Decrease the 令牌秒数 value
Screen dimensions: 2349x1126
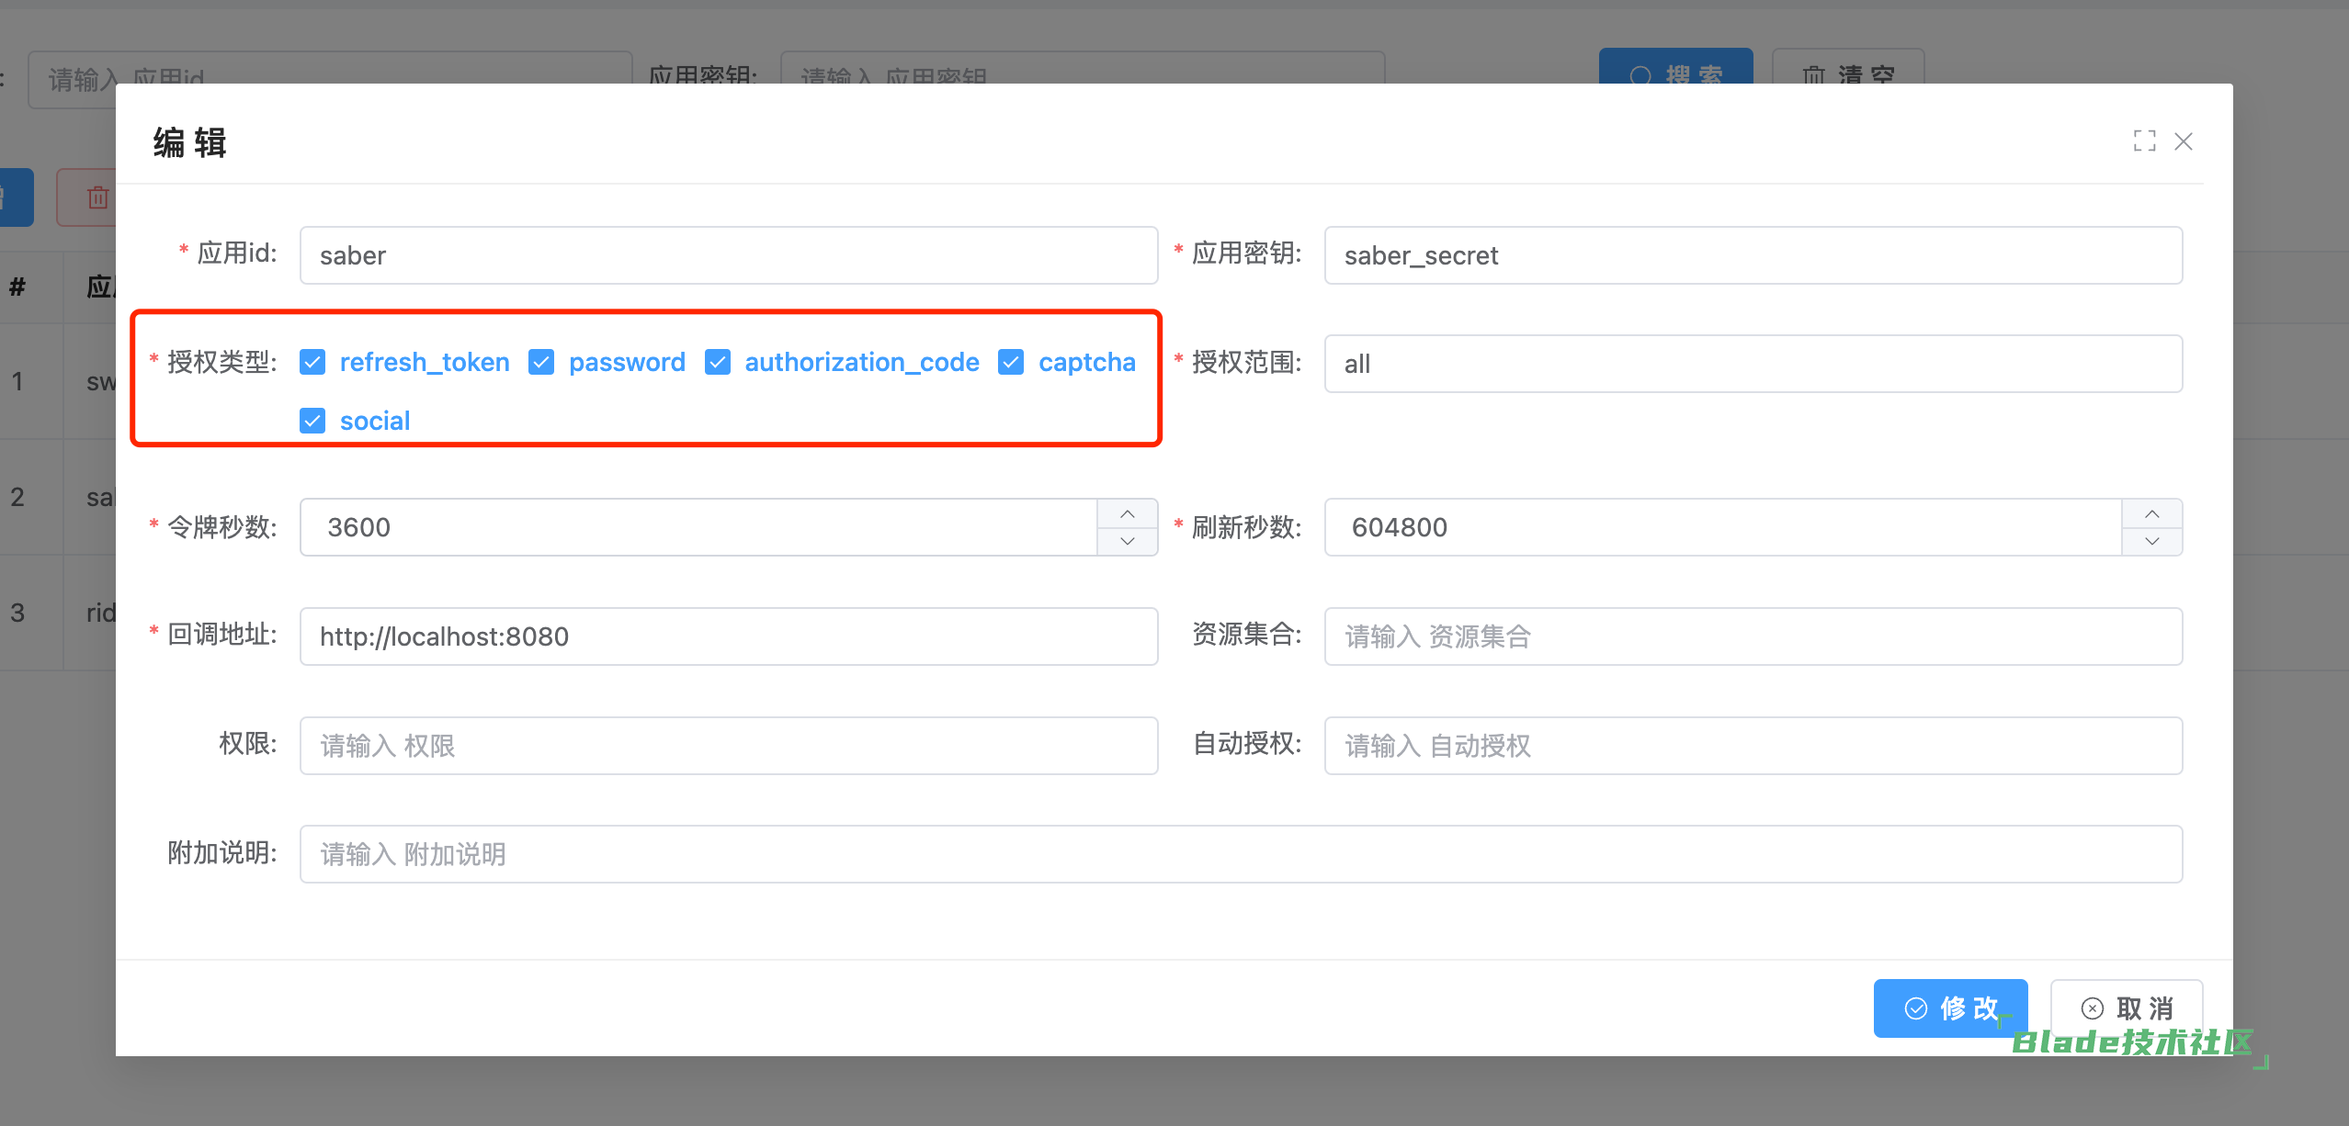click(1128, 541)
